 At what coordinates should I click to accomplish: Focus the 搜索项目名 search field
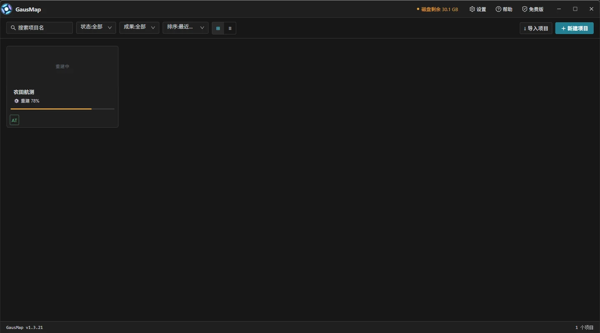[x=40, y=28]
